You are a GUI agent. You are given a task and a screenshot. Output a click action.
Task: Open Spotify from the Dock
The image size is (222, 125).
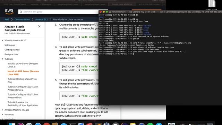tap(150, 124)
